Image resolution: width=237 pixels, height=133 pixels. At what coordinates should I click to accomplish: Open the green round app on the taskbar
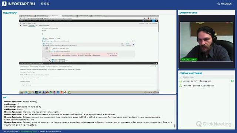(69, 92)
